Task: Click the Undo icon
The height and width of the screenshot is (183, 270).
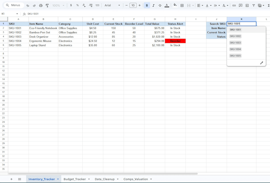Action: coord(28,6)
